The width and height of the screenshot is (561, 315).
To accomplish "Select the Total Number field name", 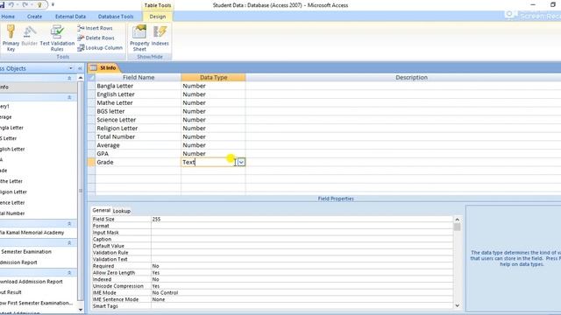I will [x=138, y=136].
